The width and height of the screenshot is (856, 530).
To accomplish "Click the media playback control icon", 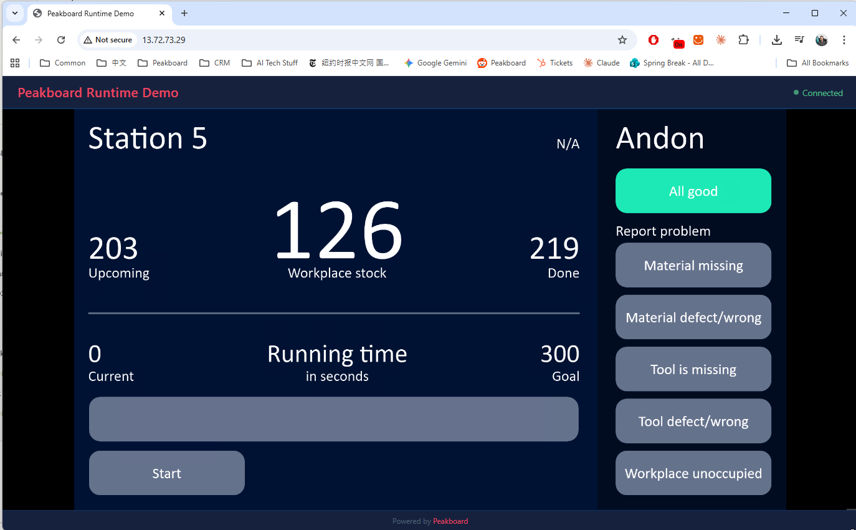I will click(x=799, y=39).
